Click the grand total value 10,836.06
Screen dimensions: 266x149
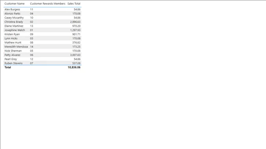coord(74,67)
